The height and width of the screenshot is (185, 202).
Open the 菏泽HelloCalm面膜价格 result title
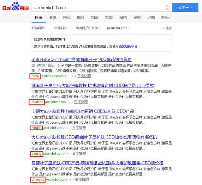[81, 59]
